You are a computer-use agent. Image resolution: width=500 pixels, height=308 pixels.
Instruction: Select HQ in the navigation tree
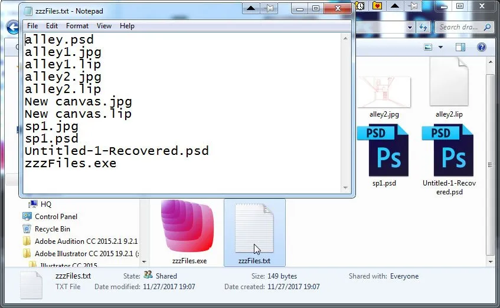tap(46, 204)
